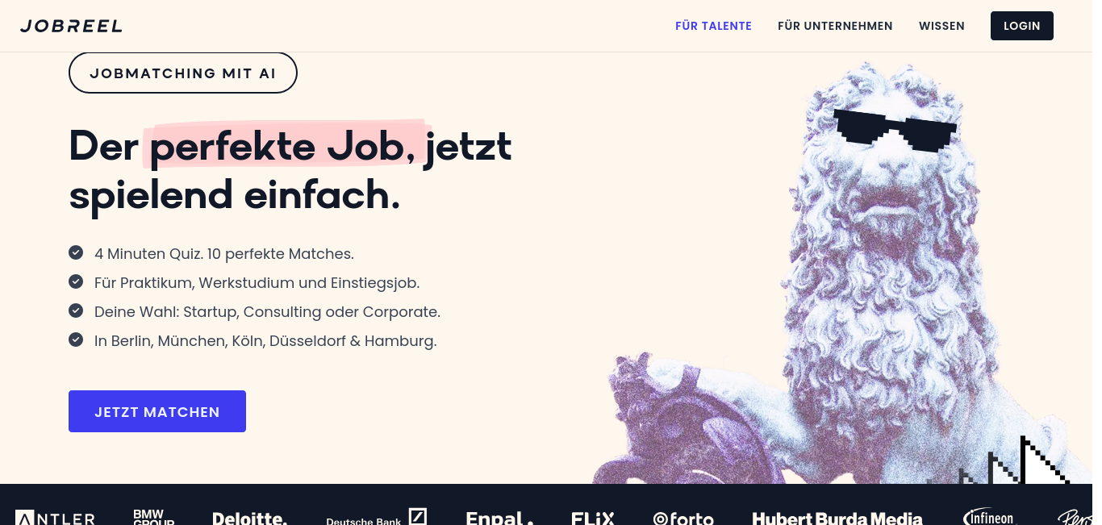This screenshot has height=525, width=1102.
Task: Click the Enpal logo
Action: [x=499, y=518]
